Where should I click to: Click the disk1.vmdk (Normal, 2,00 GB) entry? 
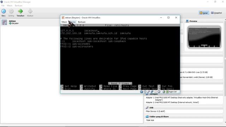pos(196,77)
